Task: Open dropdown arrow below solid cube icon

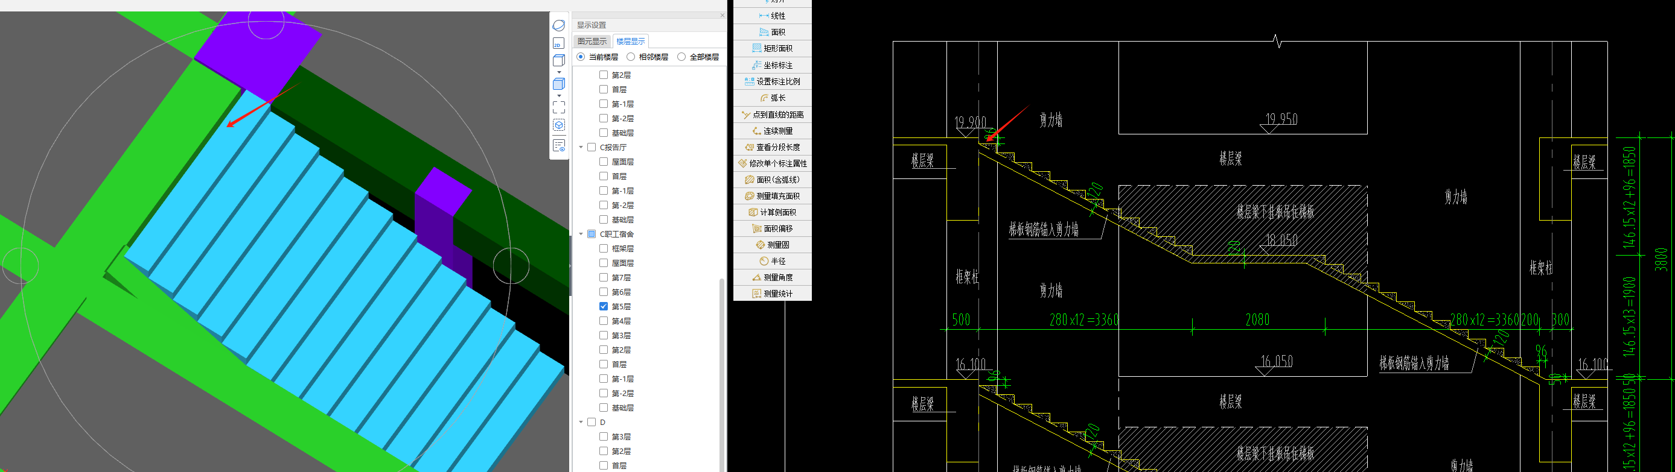Action: tap(558, 95)
